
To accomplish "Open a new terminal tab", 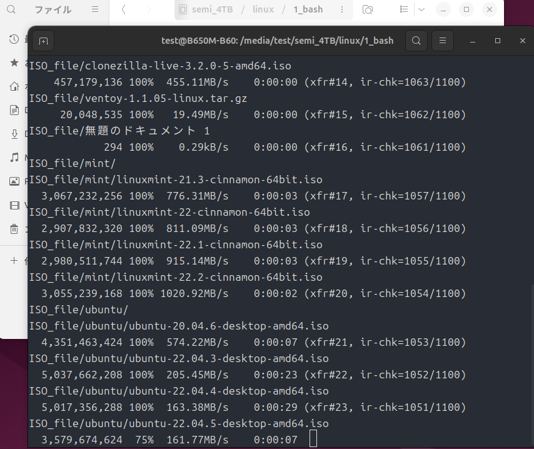I will (x=43, y=41).
